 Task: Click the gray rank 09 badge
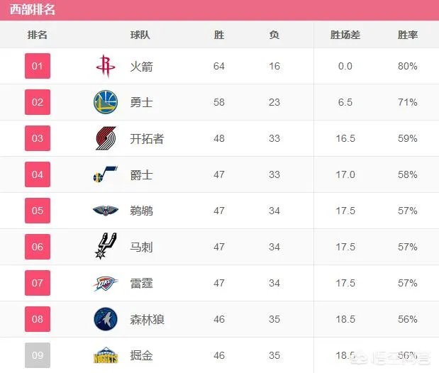pos(38,355)
